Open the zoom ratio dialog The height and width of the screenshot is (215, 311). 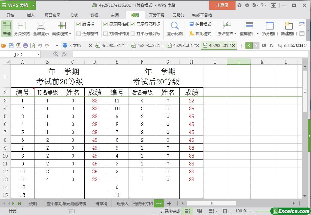[x=175, y=29]
